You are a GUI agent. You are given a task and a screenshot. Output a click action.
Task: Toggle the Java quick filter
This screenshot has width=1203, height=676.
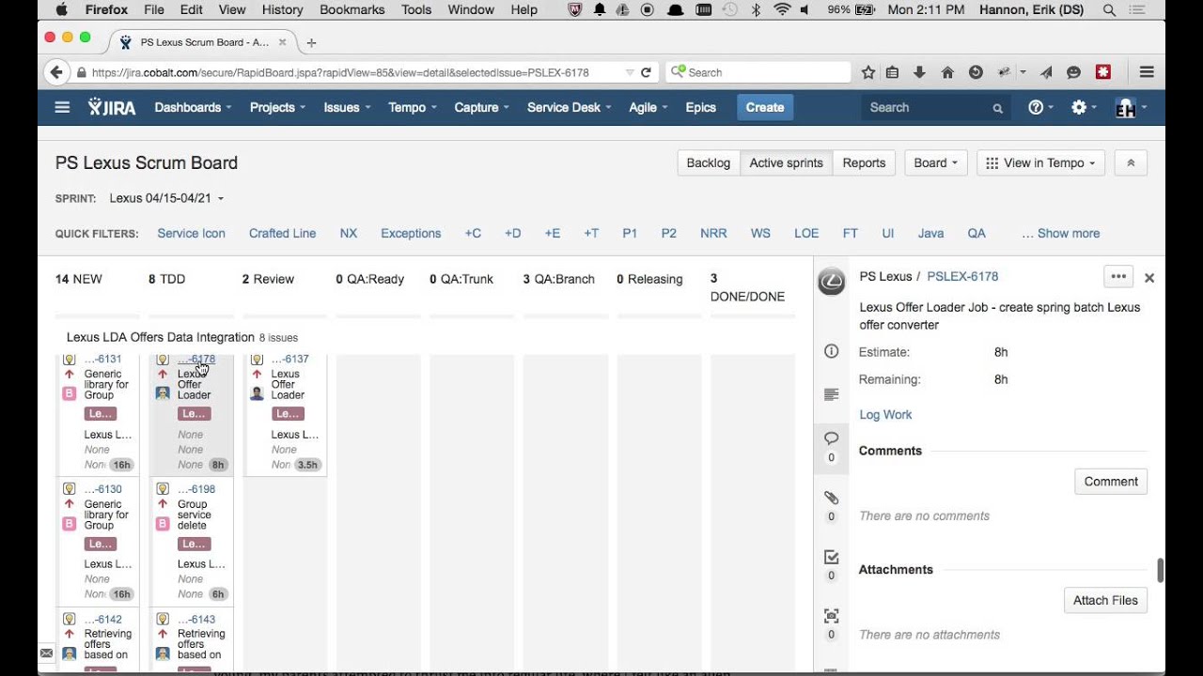coord(930,233)
